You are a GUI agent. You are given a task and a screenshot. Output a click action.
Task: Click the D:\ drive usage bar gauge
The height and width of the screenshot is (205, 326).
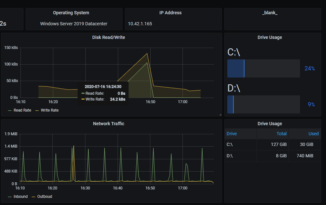(x=263, y=104)
